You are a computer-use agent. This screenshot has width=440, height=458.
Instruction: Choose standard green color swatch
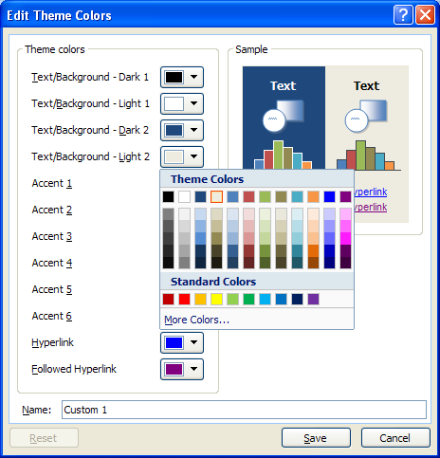point(249,299)
